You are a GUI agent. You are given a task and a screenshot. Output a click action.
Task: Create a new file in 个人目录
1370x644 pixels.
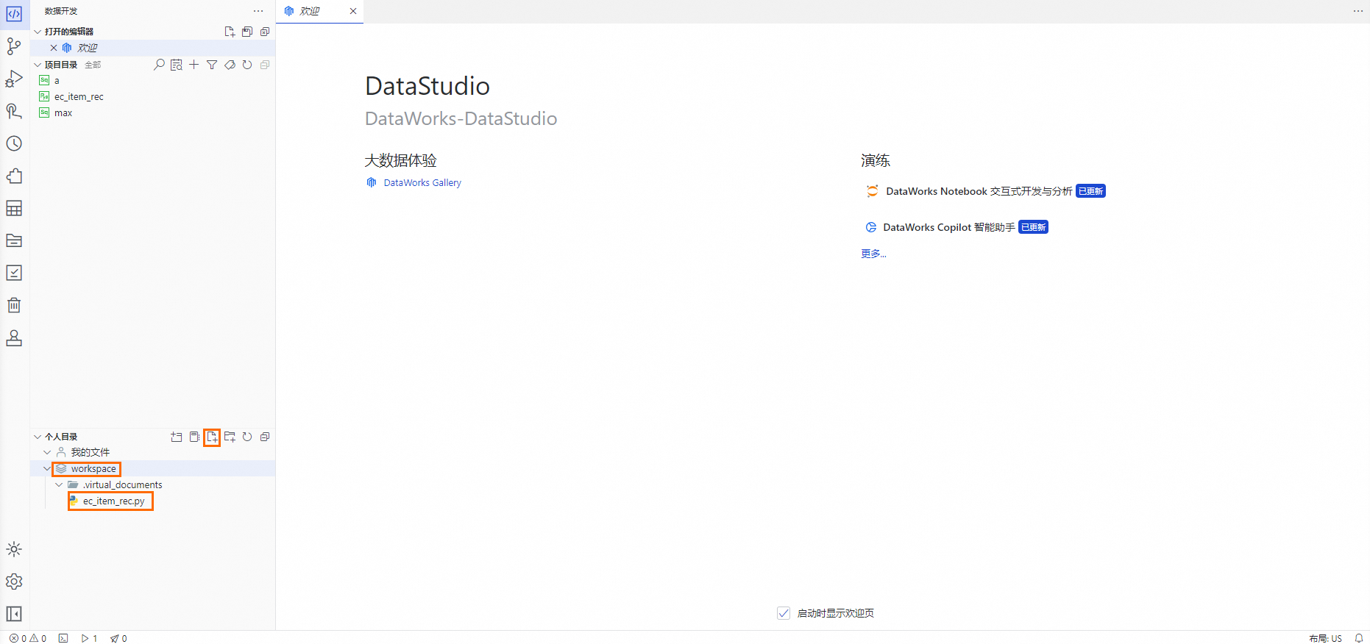click(x=212, y=437)
